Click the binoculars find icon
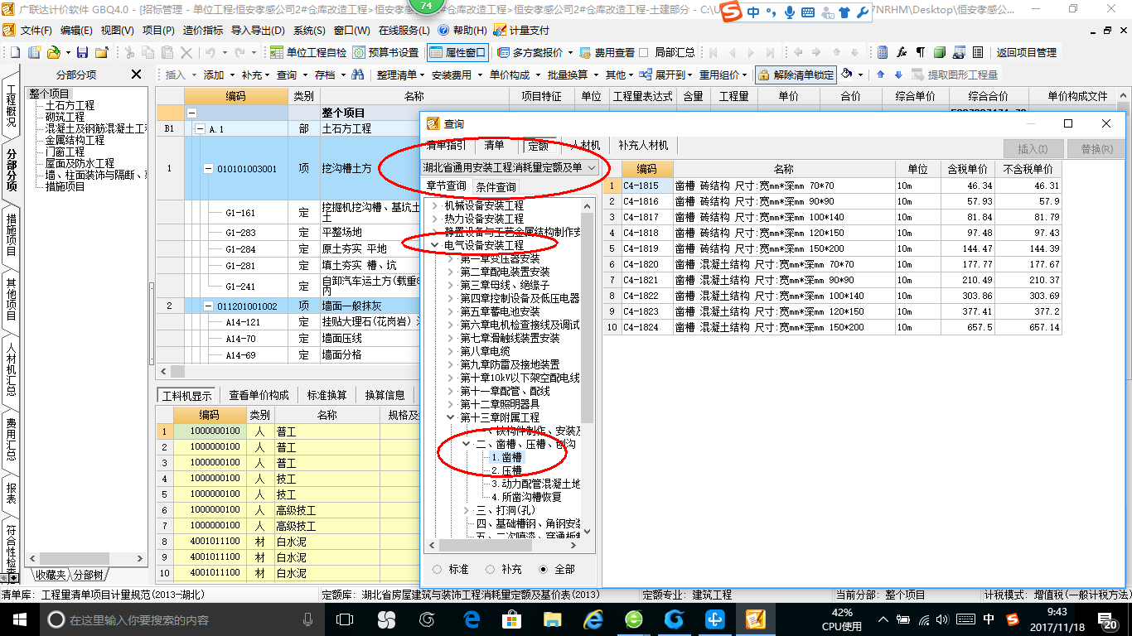Screen dimensions: 1132x636 click(357, 75)
